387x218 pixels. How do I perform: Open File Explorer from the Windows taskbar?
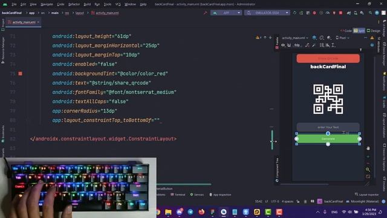pos(168,212)
